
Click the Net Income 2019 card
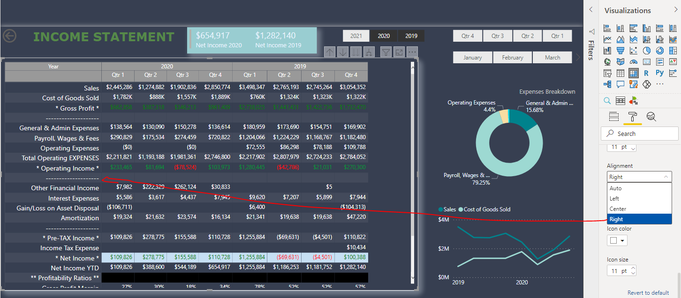[x=278, y=40]
